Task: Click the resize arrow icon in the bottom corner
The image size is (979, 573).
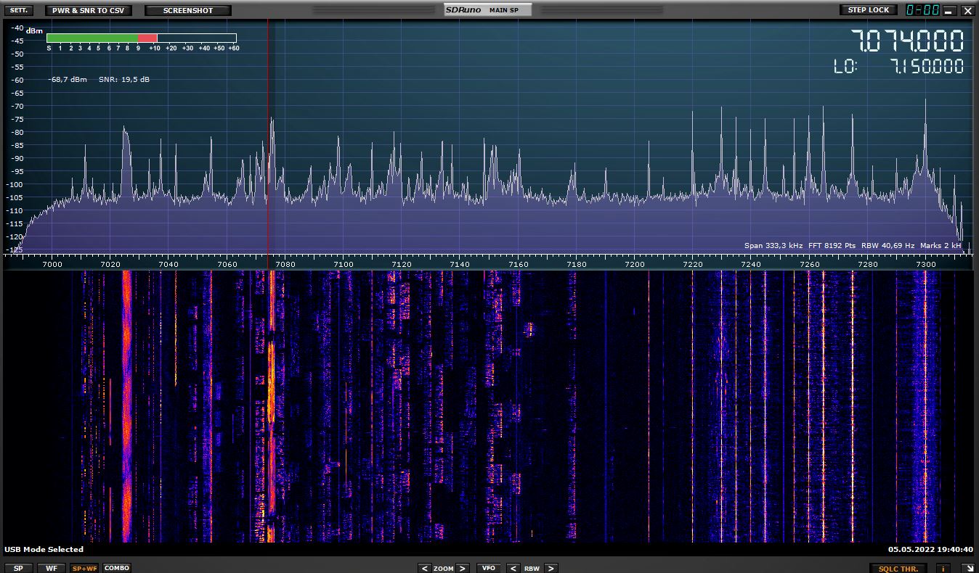Action: pyautogui.click(x=967, y=568)
